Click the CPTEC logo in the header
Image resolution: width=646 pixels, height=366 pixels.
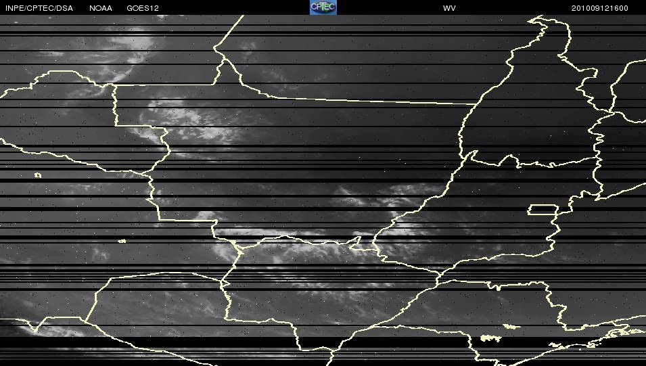(323, 7)
